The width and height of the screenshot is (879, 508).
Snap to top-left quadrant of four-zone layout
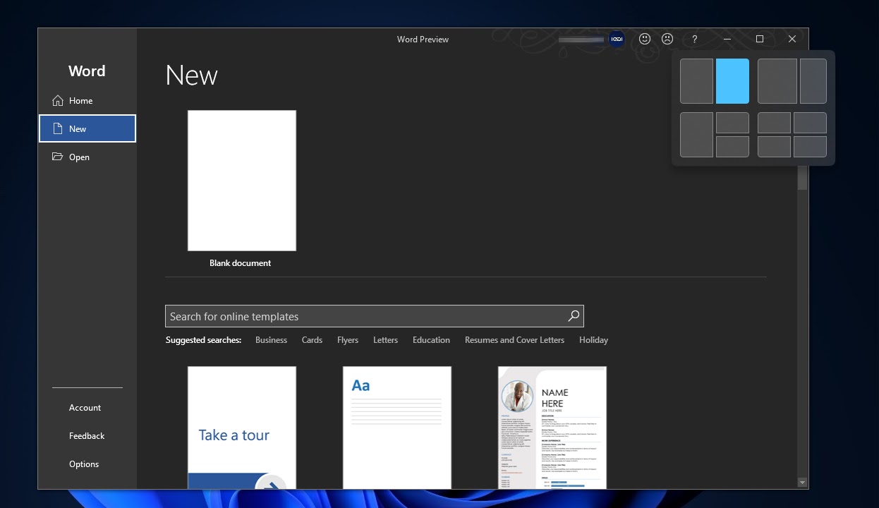pos(774,123)
